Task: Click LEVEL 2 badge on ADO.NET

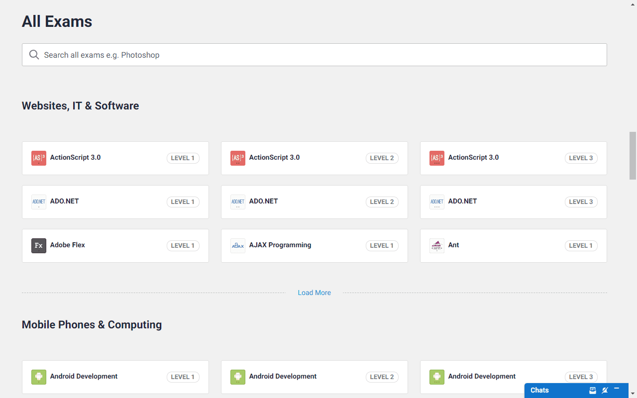Action: click(x=382, y=202)
